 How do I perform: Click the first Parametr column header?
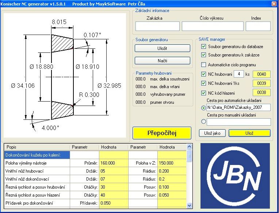point(84,147)
